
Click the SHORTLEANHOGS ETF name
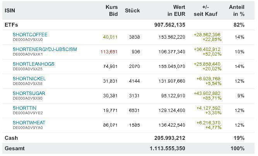tap(33, 64)
